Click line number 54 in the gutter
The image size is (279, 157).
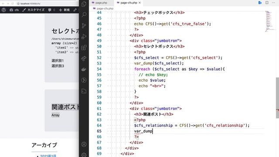(x=99, y=69)
